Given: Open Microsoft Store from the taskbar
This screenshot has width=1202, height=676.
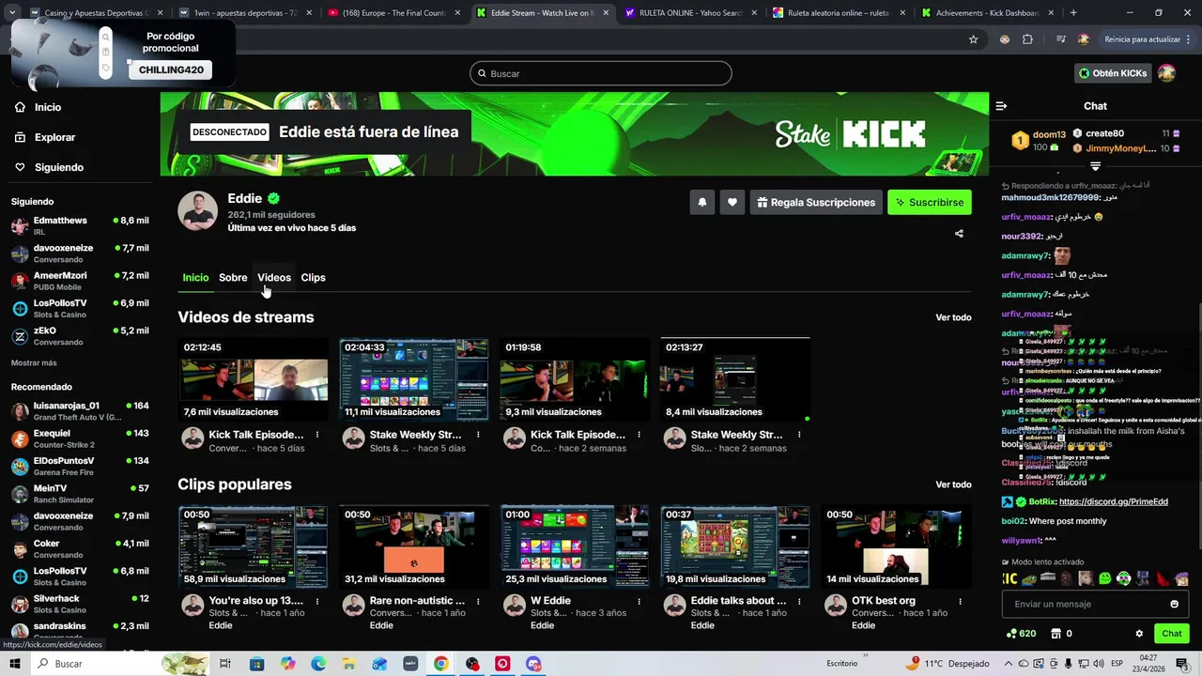Looking at the screenshot, I should (x=256, y=664).
